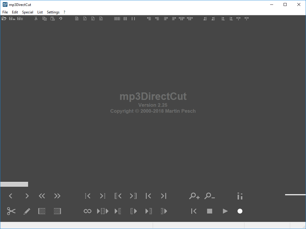
Task: Click the square Stop button
Action: [209, 211]
